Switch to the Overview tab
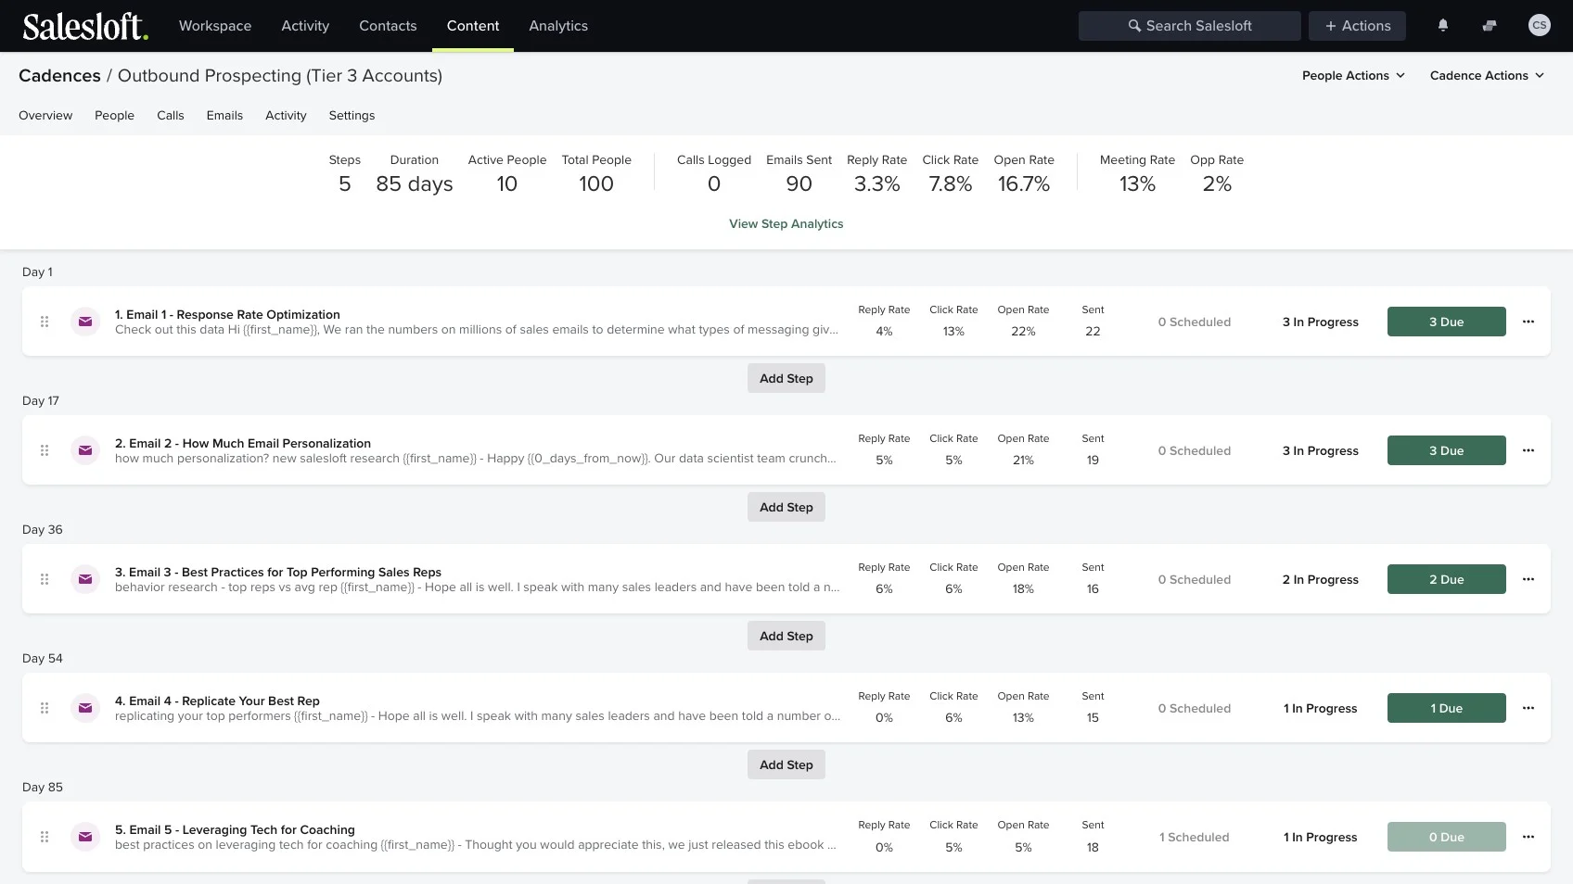The width and height of the screenshot is (1573, 884). click(45, 116)
